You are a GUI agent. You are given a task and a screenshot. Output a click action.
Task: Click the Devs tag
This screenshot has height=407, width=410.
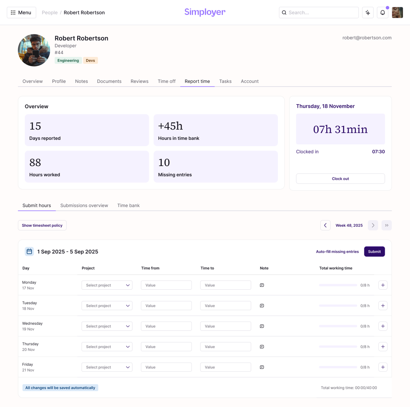90,60
